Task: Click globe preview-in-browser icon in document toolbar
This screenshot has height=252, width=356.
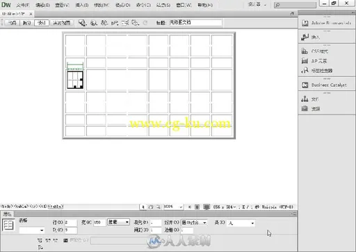Action: click(x=94, y=23)
